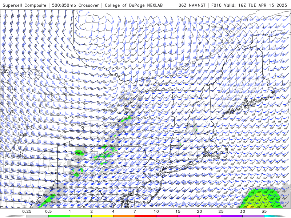This screenshot has width=291, height=218.
Task: Click the "25" legend value
Action: coord(221,211)
